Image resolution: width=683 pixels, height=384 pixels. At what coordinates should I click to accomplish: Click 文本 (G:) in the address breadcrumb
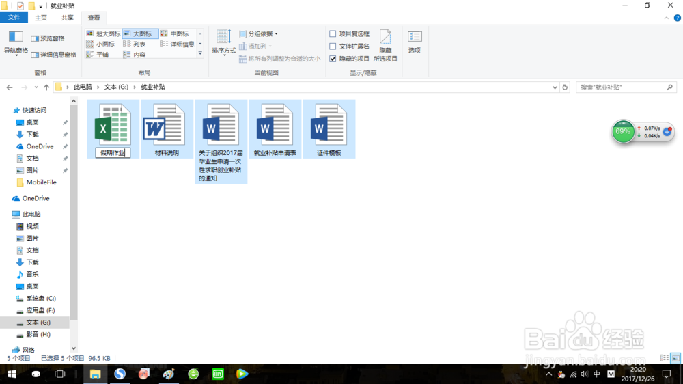click(116, 87)
